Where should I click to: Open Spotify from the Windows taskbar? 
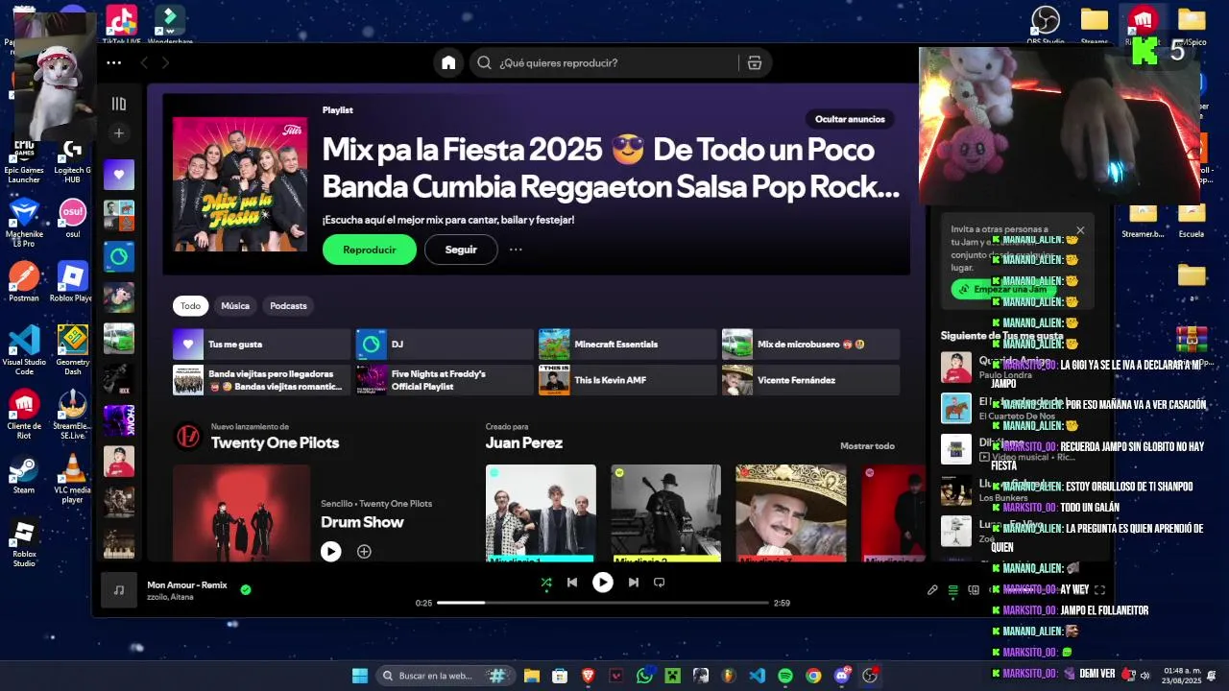pos(785,676)
